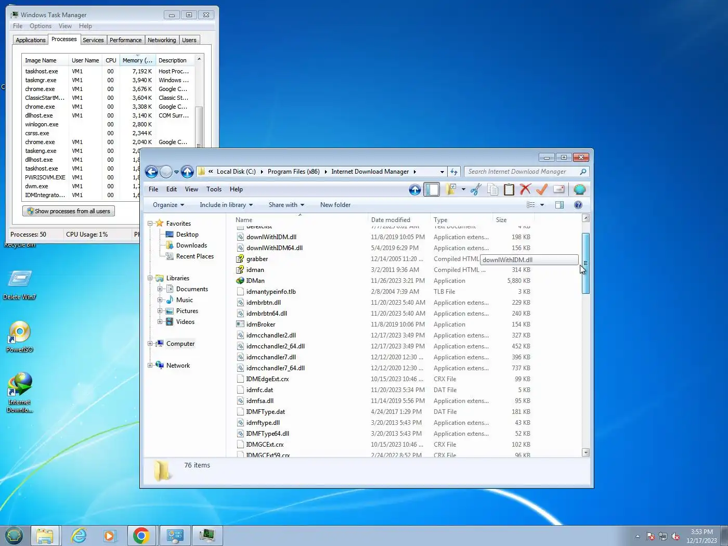The height and width of the screenshot is (546, 728).
Task: Open the view options dropdown arrow
Action: pos(542,205)
